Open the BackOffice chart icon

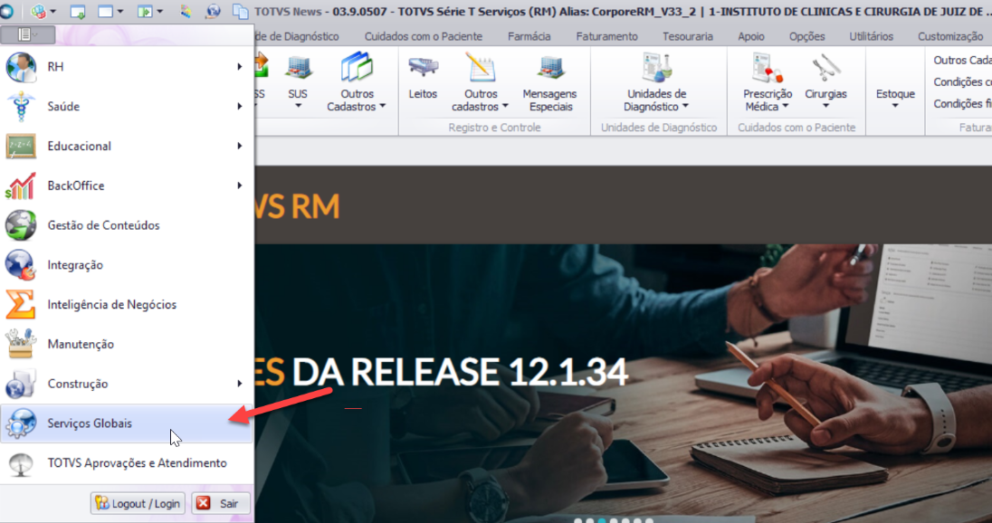pos(21,185)
